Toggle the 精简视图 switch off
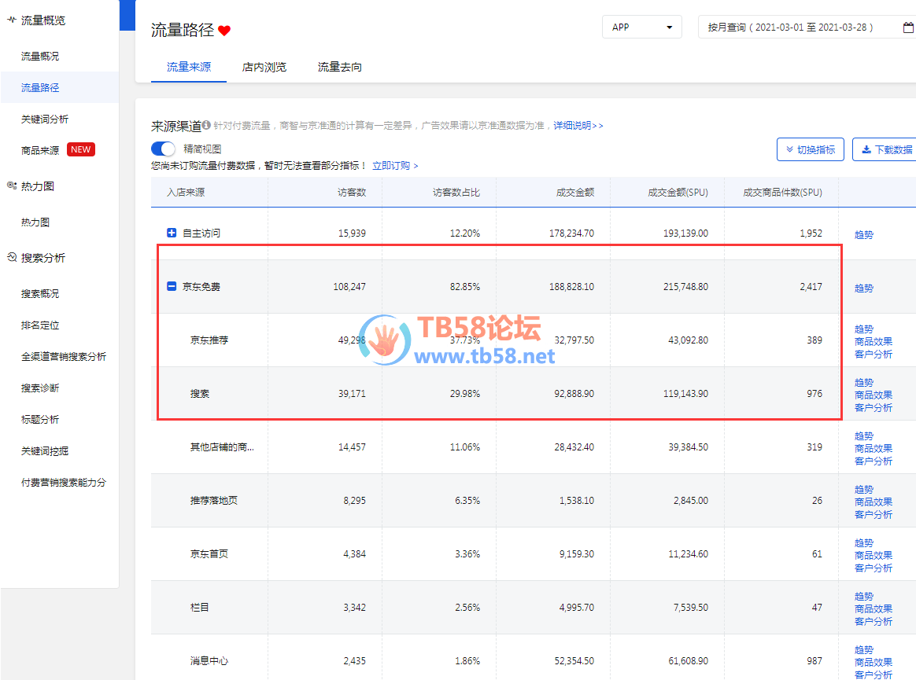The width and height of the screenshot is (916, 680). [163, 149]
